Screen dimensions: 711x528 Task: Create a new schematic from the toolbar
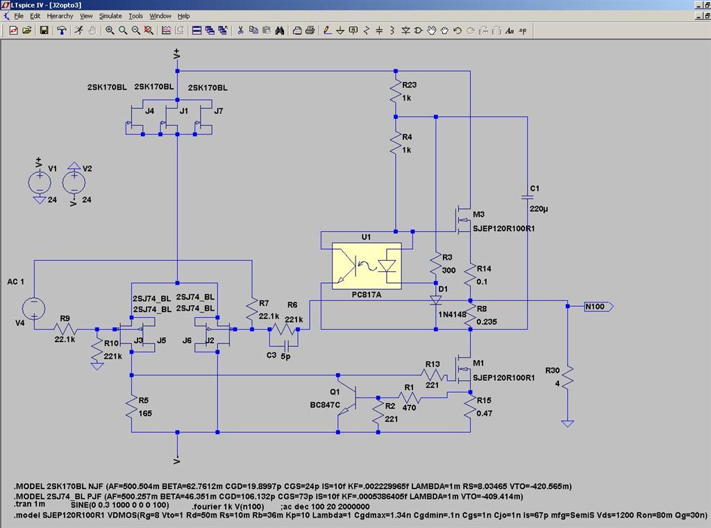click(14, 31)
